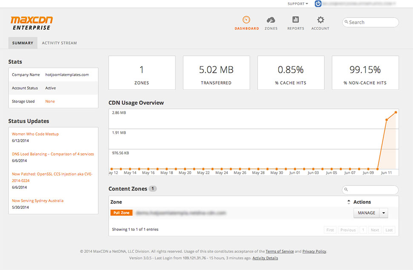Sort the Zone column with sort arrows

coord(348,202)
